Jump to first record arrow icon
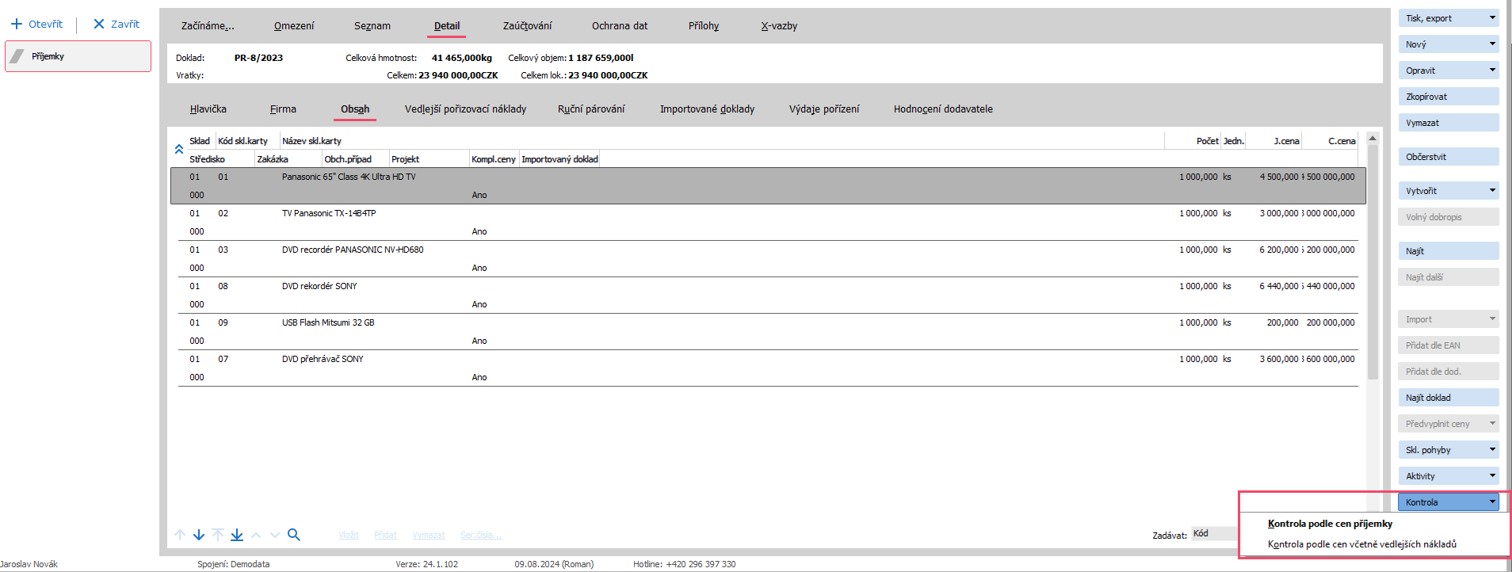1512x572 pixels. click(x=218, y=535)
